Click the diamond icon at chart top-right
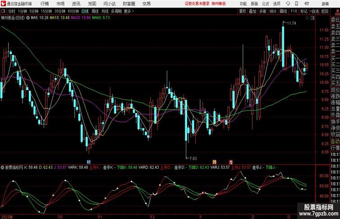The image size is (340, 219). point(307,18)
